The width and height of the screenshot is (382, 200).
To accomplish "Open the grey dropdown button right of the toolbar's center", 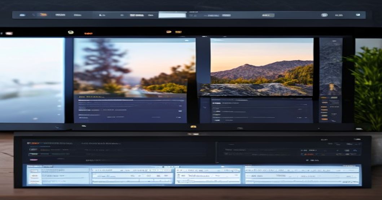I will [268, 15].
